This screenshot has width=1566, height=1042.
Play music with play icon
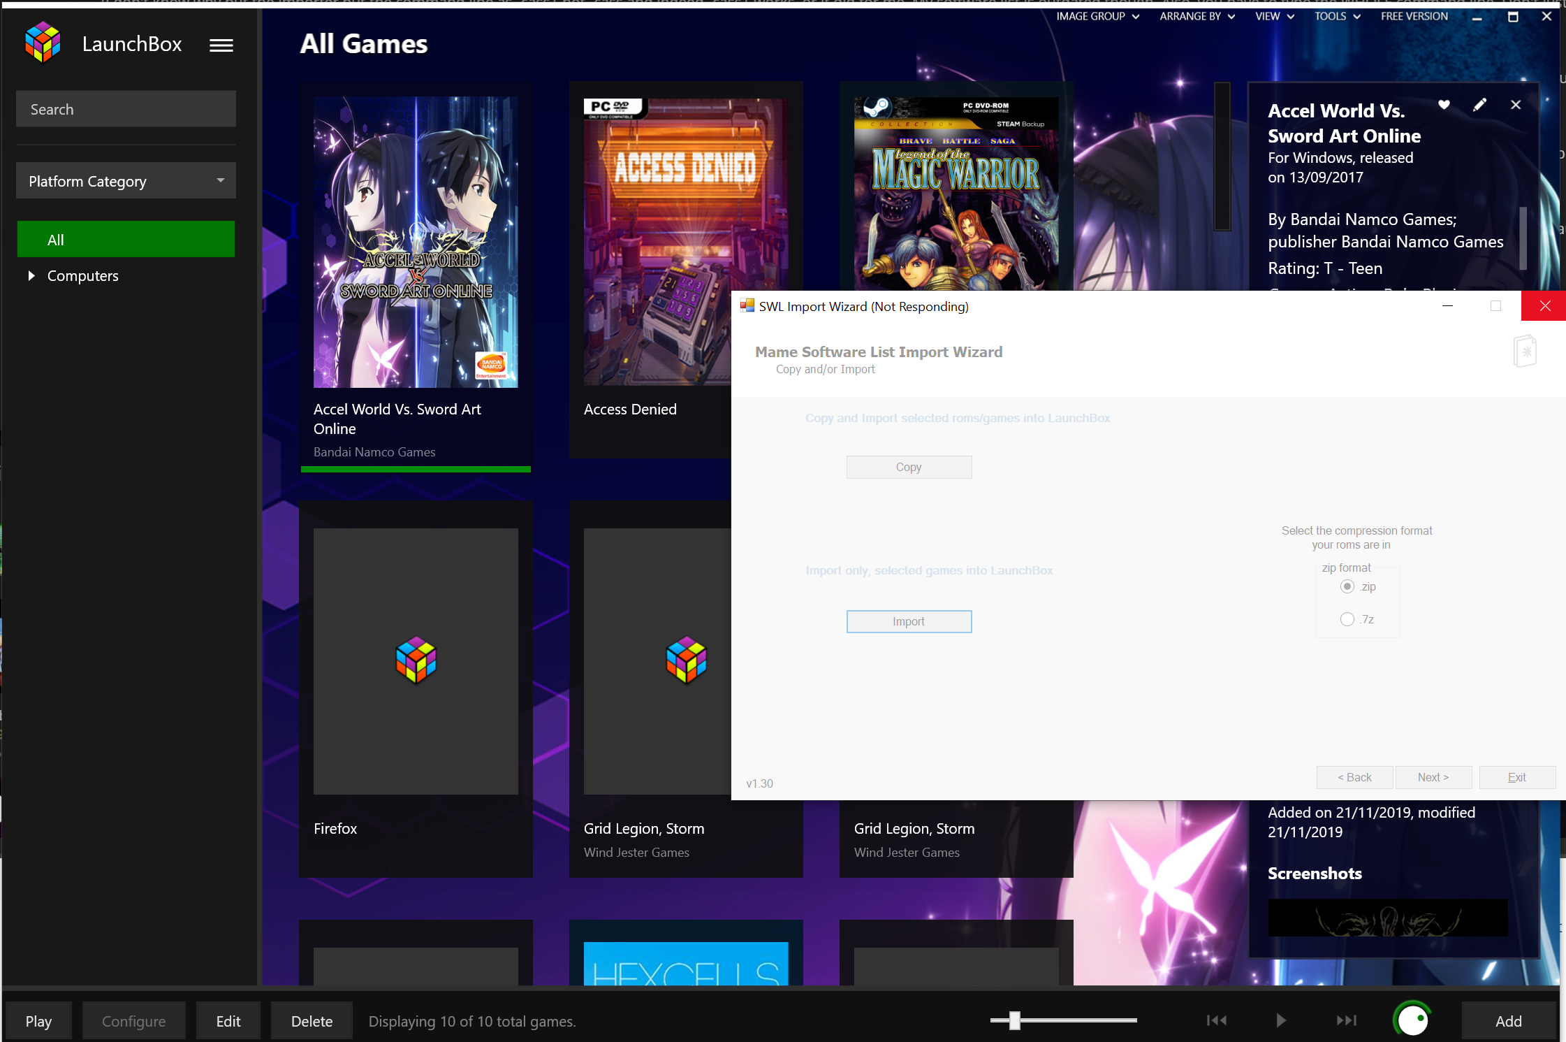point(1281,1020)
